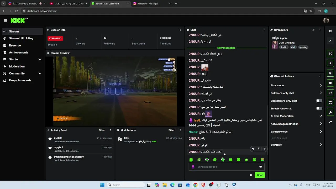The image size is (336, 189).
Task: Click the New messages divider label
Action: 226,48
